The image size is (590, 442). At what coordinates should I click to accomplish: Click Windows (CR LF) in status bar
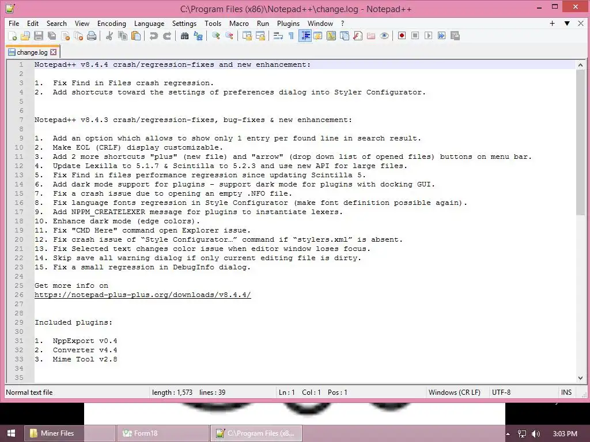pyautogui.click(x=454, y=393)
